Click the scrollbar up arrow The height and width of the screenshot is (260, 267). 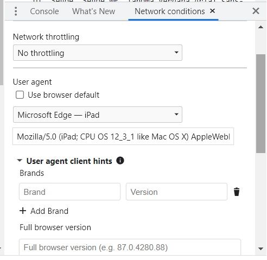(260, 27)
